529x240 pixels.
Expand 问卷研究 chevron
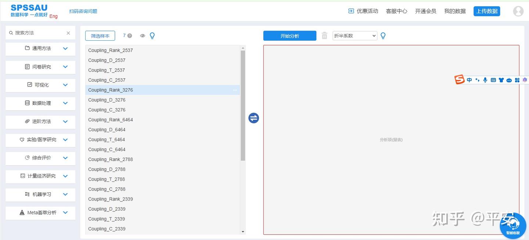pos(65,67)
